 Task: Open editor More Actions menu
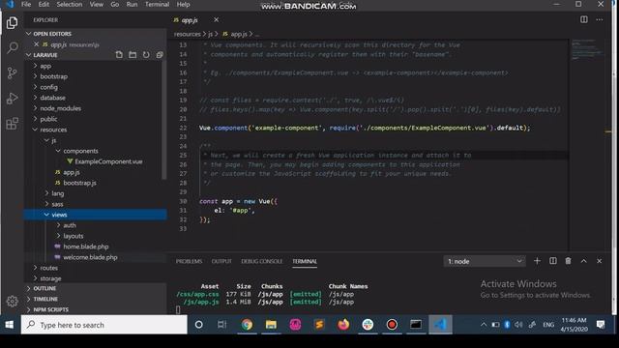(x=600, y=19)
